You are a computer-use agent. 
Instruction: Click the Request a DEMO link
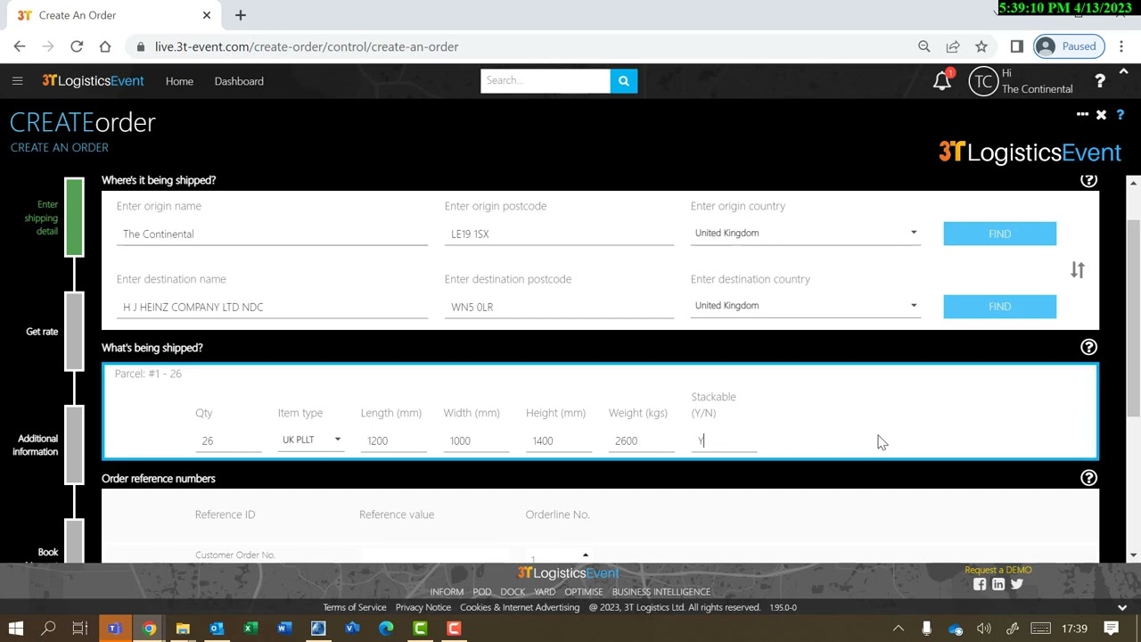point(998,570)
